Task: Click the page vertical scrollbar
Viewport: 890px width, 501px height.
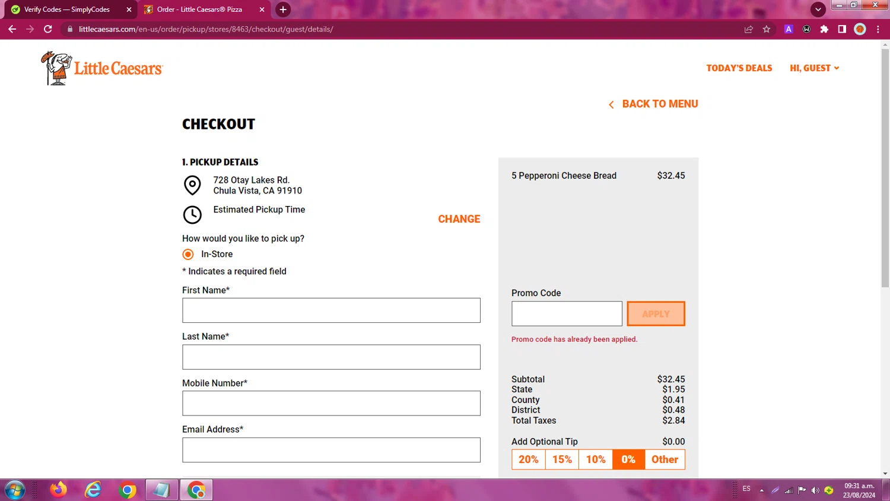Action: point(885,168)
